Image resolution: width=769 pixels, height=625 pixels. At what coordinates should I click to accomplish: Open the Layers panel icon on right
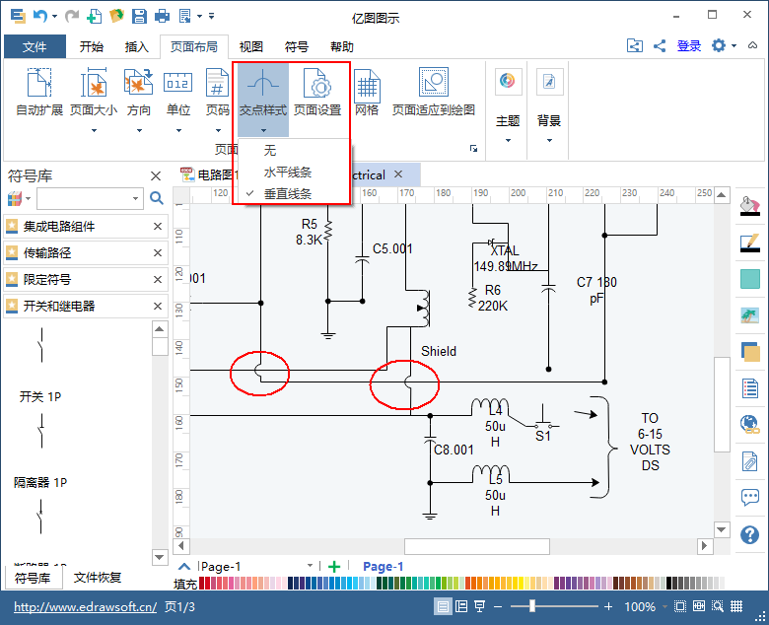click(x=750, y=352)
